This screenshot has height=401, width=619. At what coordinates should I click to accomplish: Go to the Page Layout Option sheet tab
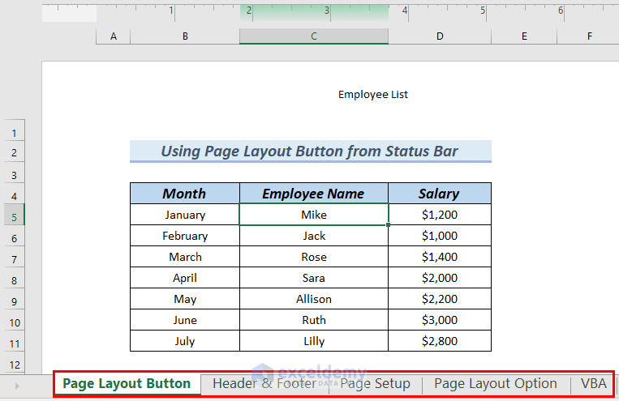pos(495,384)
